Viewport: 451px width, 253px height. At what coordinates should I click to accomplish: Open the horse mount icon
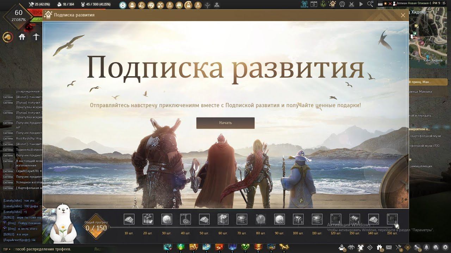pyautogui.click(x=8, y=37)
